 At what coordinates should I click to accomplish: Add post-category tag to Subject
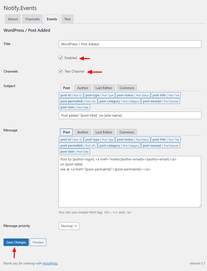coord(119,101)
